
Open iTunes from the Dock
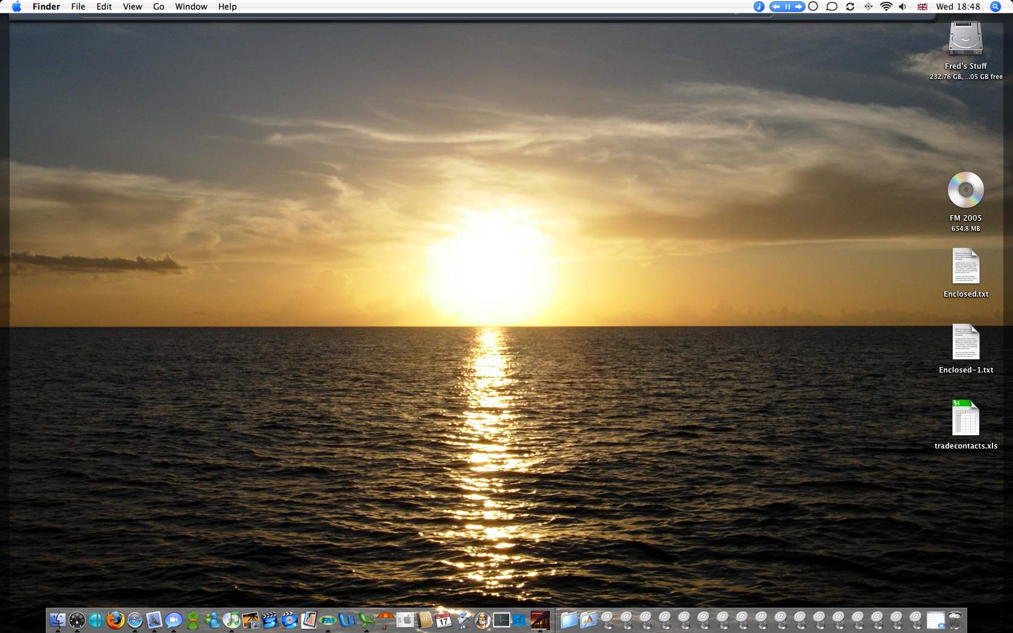(232, 620)
